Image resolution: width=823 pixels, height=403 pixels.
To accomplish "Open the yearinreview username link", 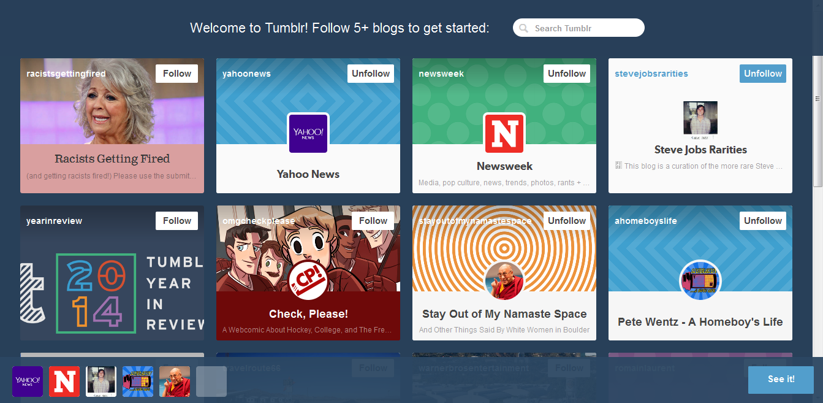I will coord(54,221).
